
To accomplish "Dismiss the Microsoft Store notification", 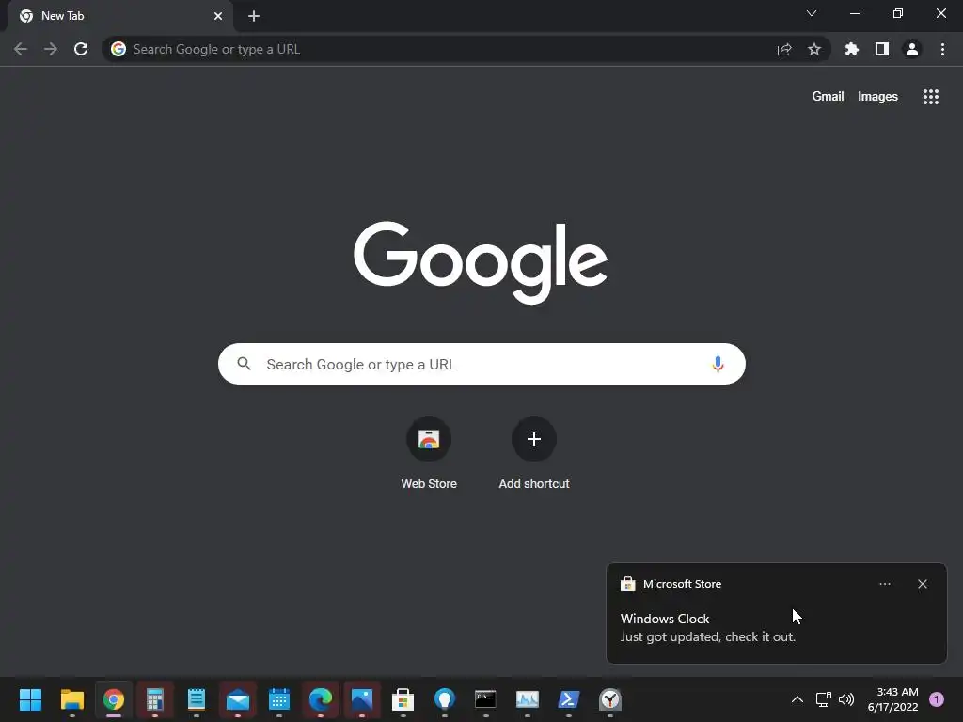I will coord(923,584).
